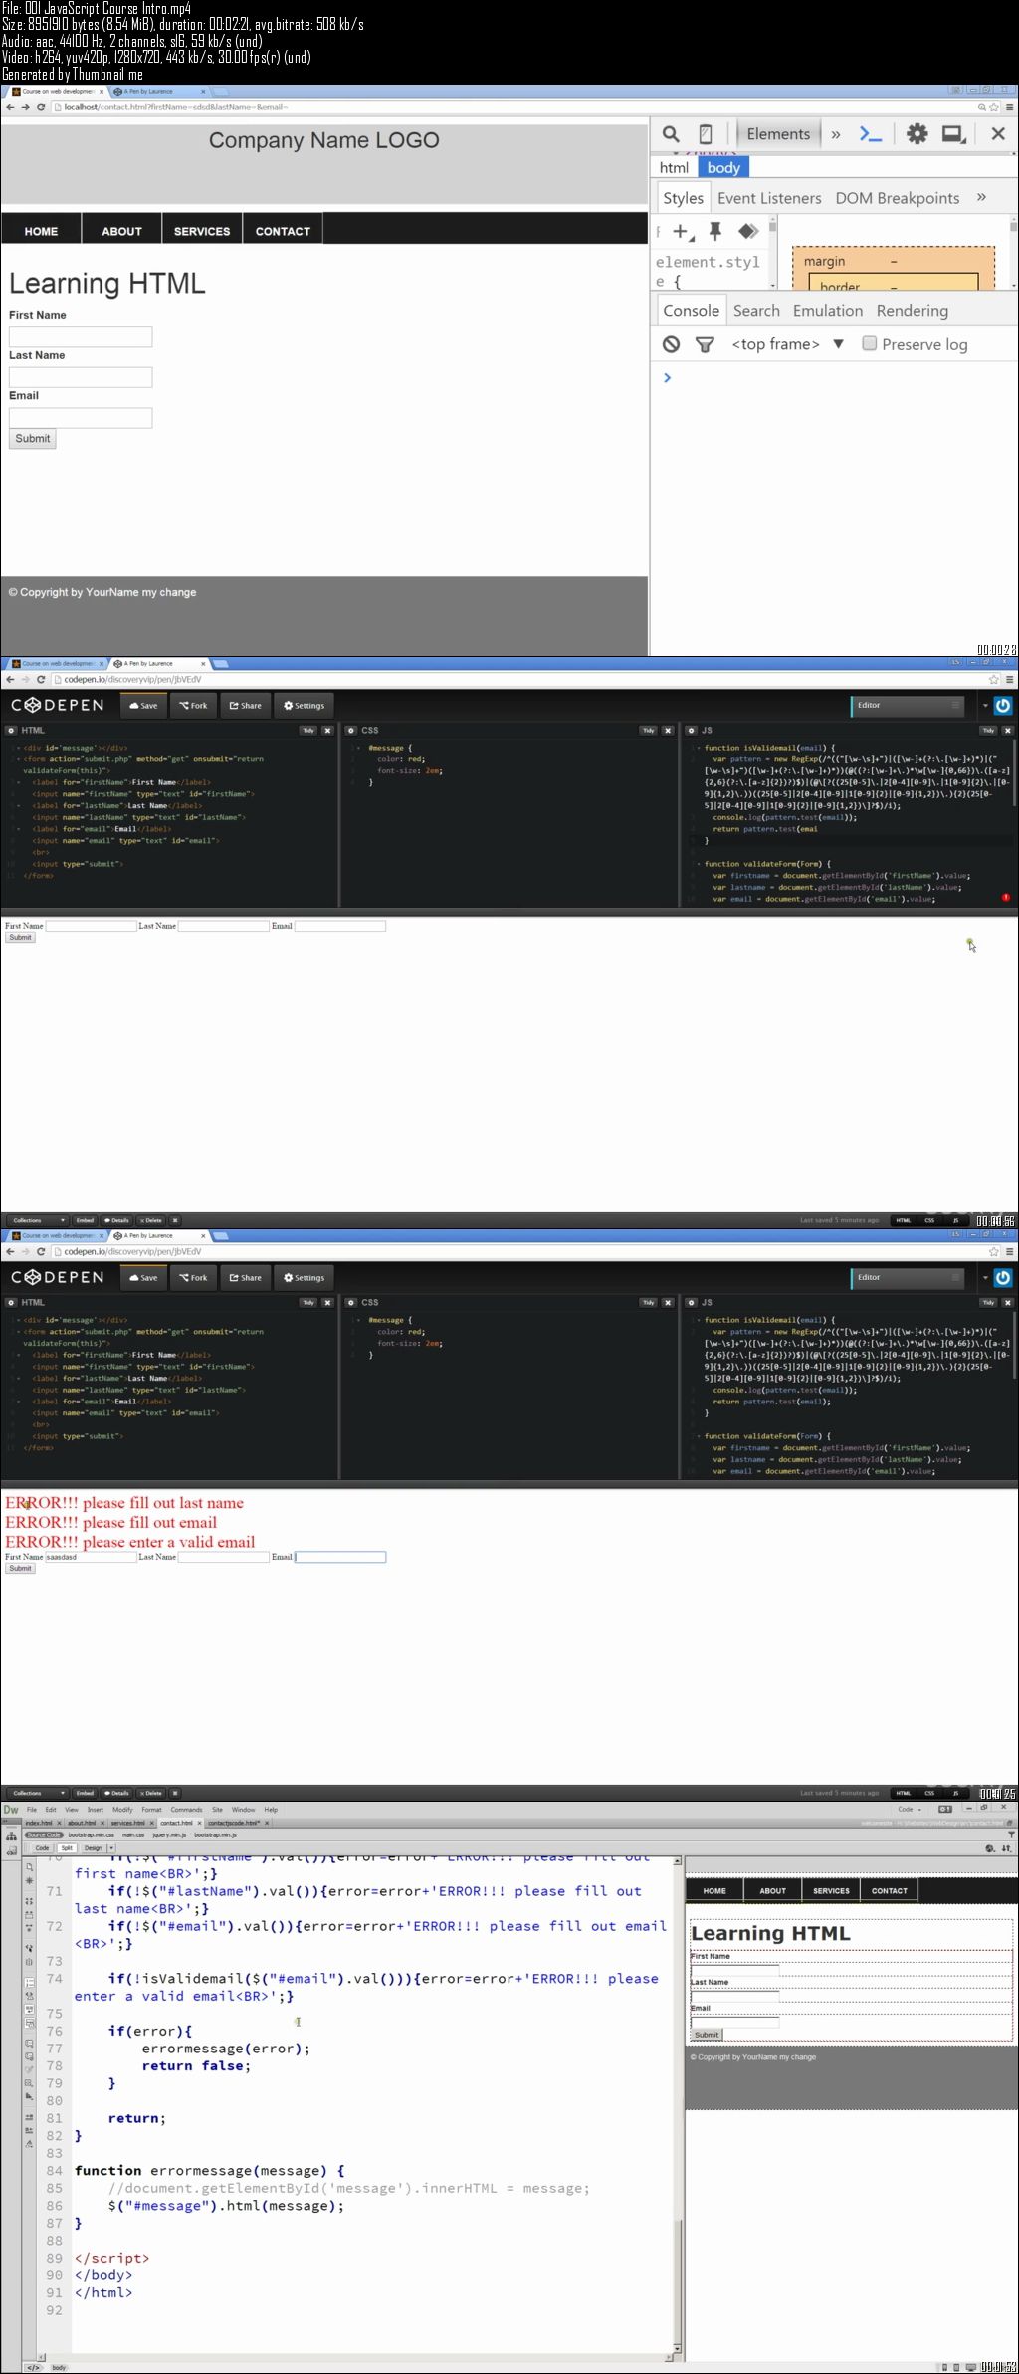Click Email field in lower CodePen output
Screen dimensions: 1019x2374
point(340,1557)
